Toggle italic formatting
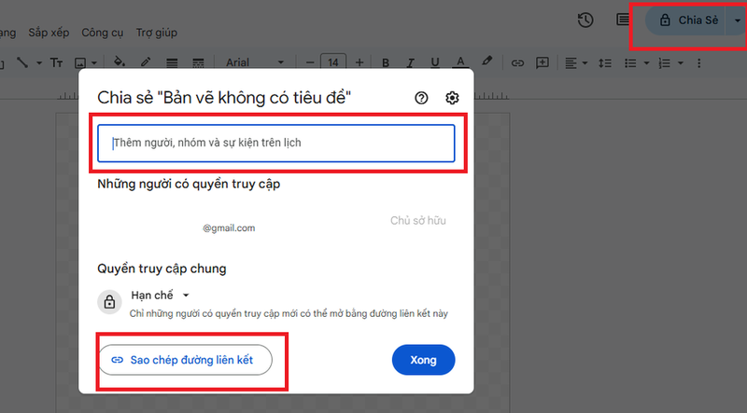Viewport: 747px width, 413px height. pyautogui.click(x=410, y=62)
